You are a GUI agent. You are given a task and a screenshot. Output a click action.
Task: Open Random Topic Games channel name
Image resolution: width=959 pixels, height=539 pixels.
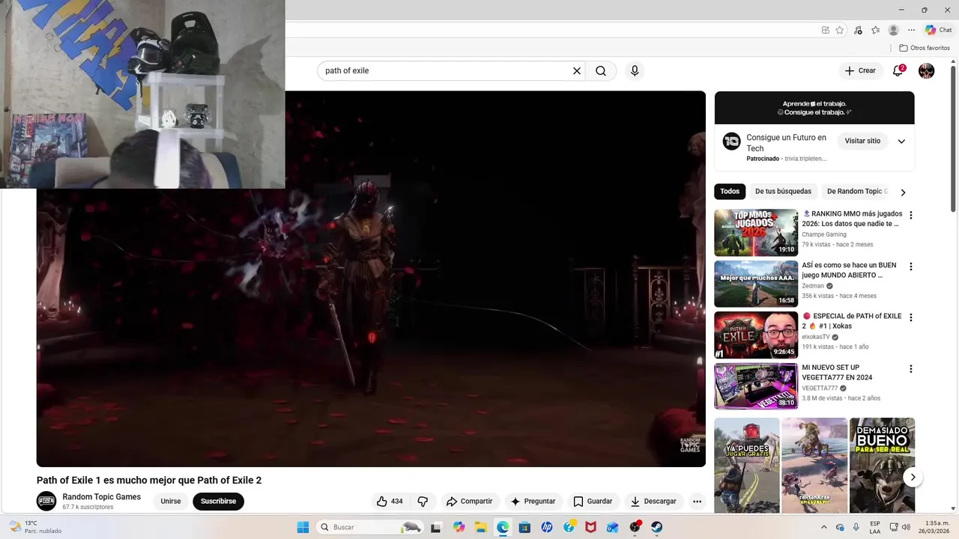click(x=102, y=497)
